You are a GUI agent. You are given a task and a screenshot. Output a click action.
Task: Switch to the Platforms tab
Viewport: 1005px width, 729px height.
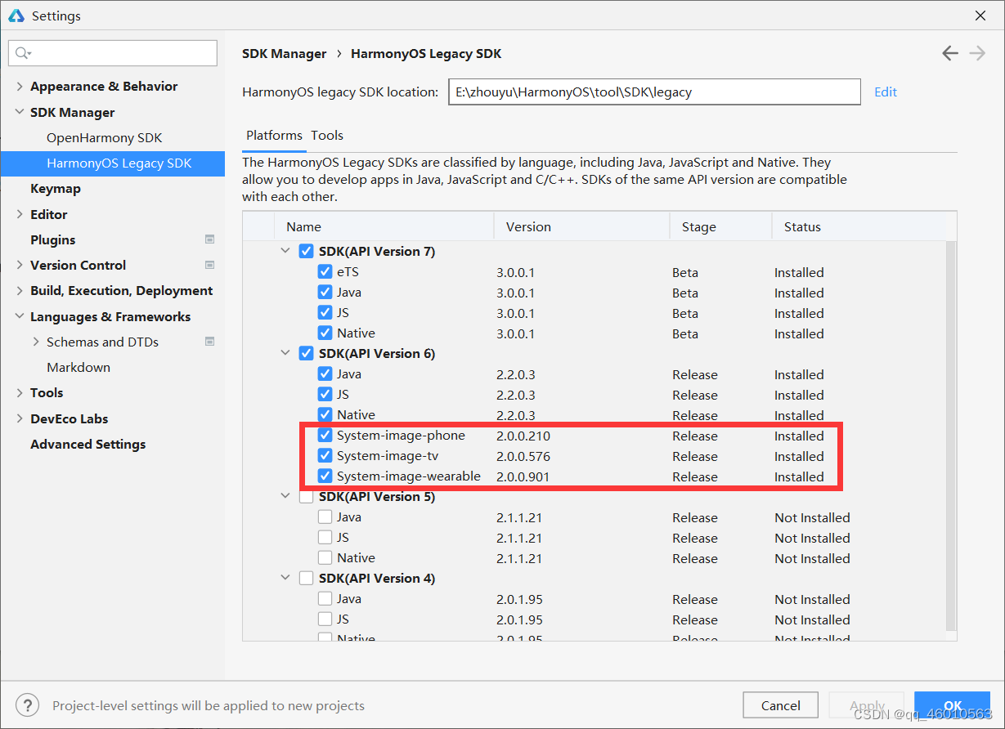click(x=274, y=136)
